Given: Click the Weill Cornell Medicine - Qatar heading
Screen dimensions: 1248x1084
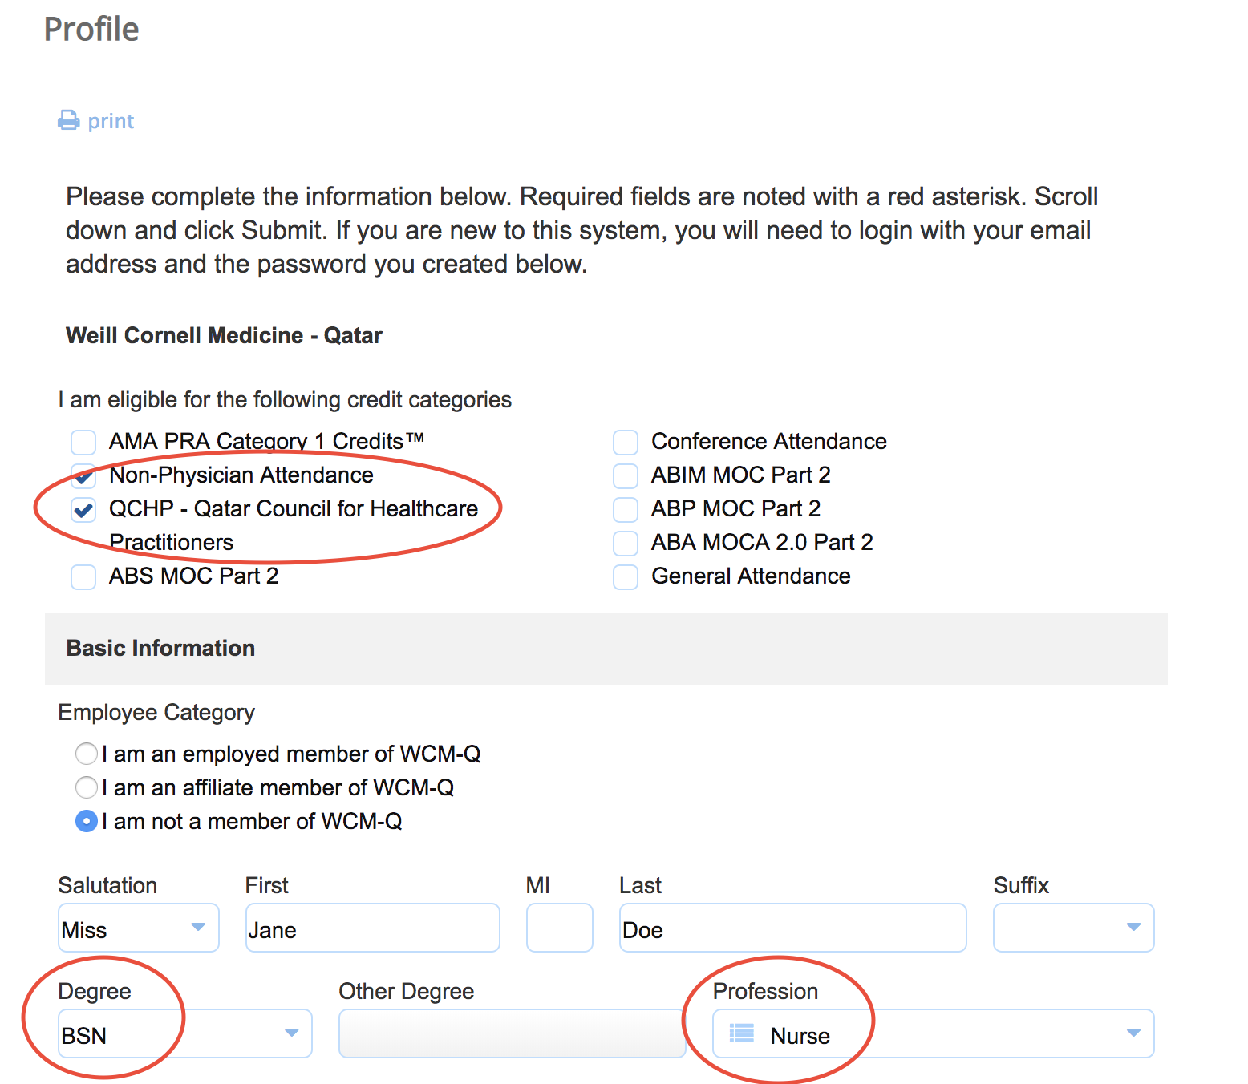Looking at the screenshot, I should coord(224,335).
